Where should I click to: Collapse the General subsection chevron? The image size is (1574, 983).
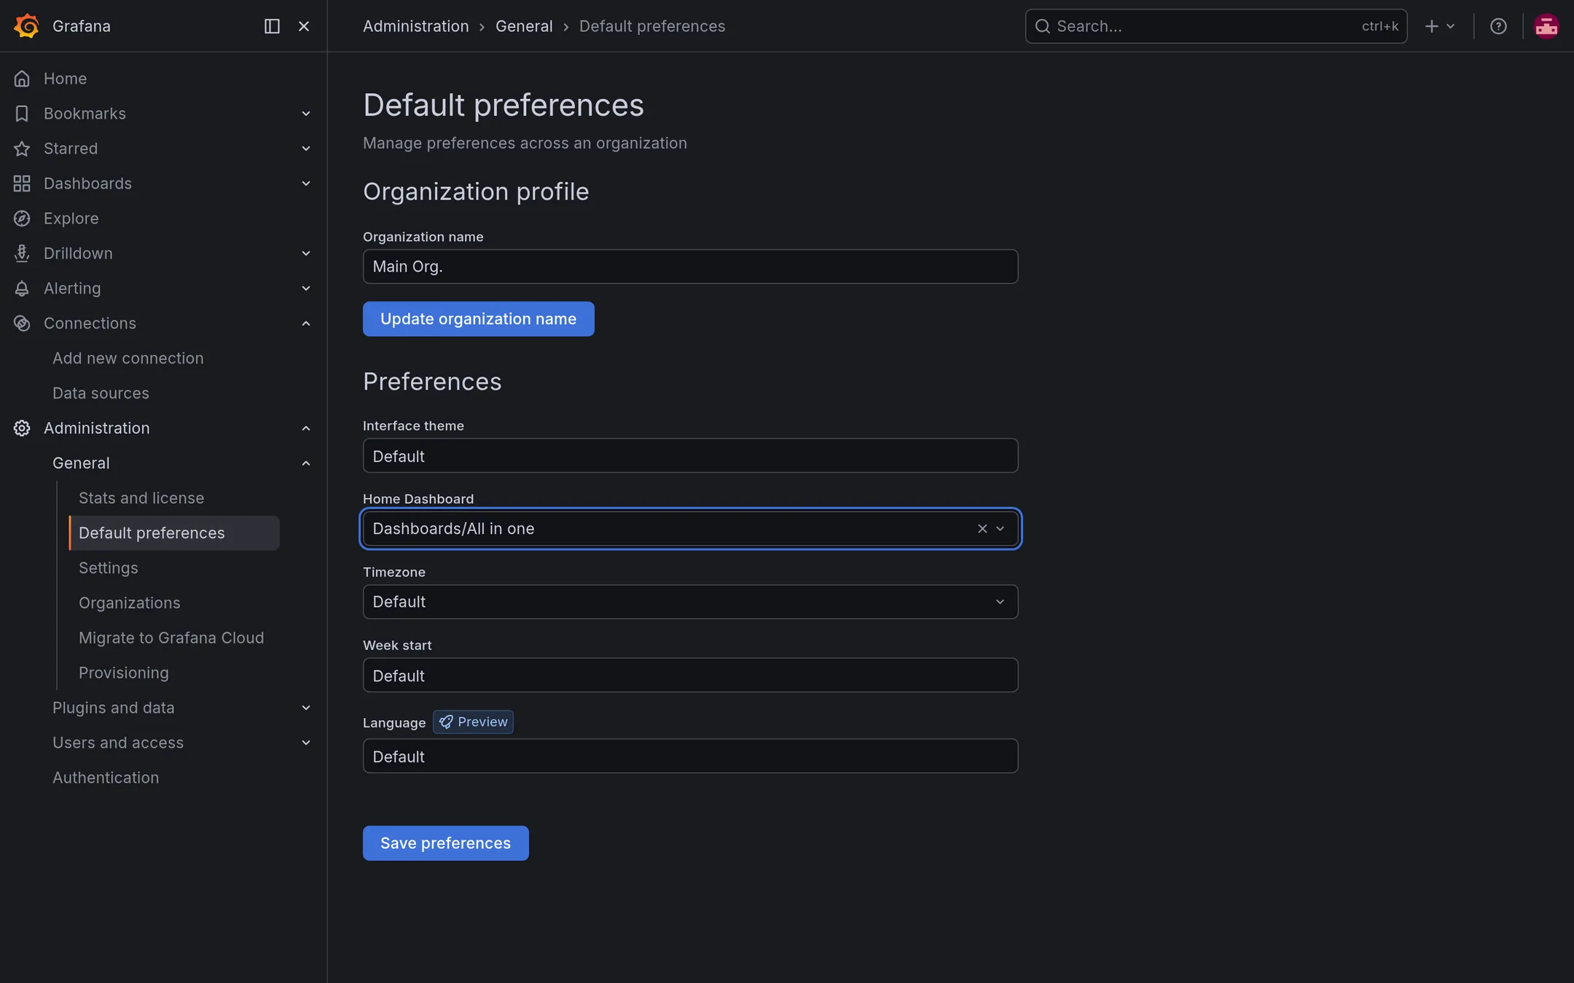pos(306,463)
